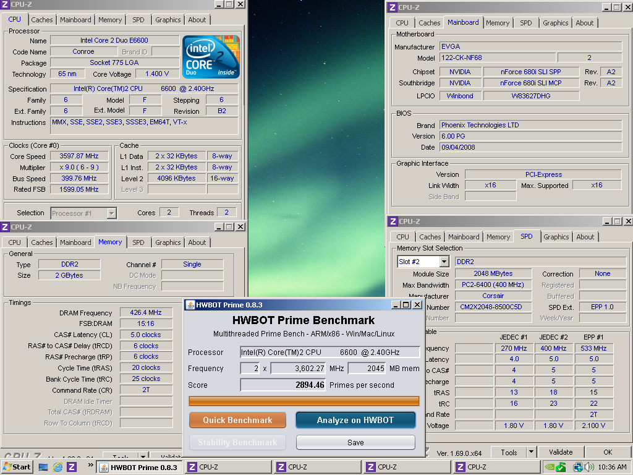The height and width of the screenshot is (475, 633).
Task: Open Graphics tab in top-right Mainboard window
Action: [x=556, y=23]
